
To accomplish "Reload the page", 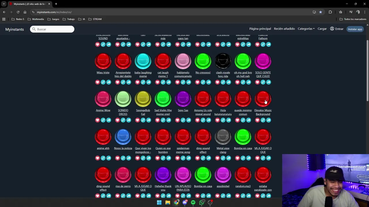I will [18, 12].
